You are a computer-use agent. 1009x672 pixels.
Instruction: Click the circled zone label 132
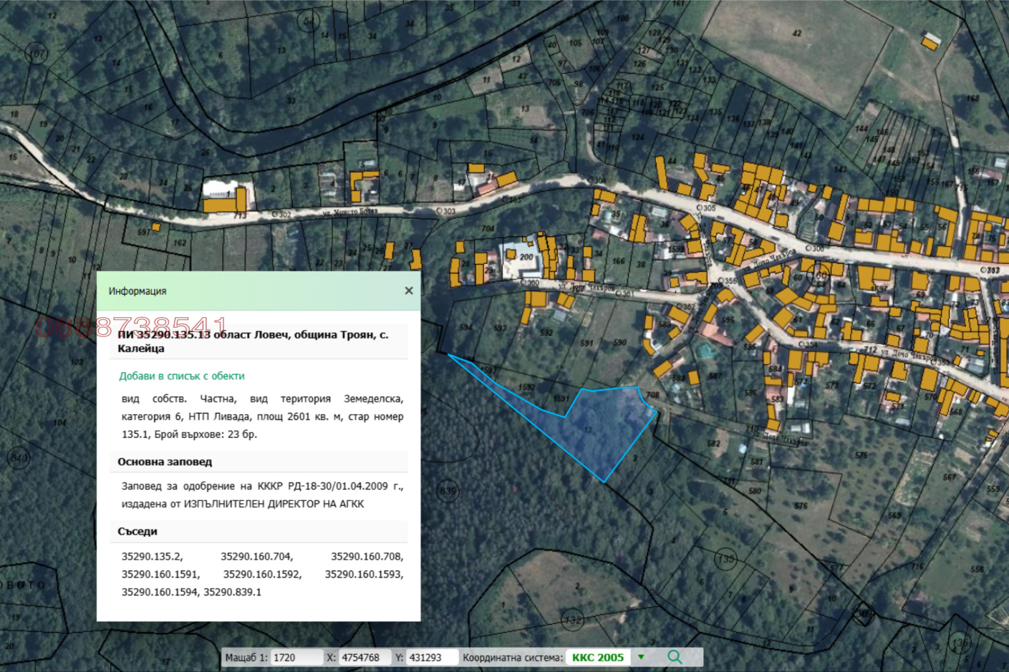573,620
